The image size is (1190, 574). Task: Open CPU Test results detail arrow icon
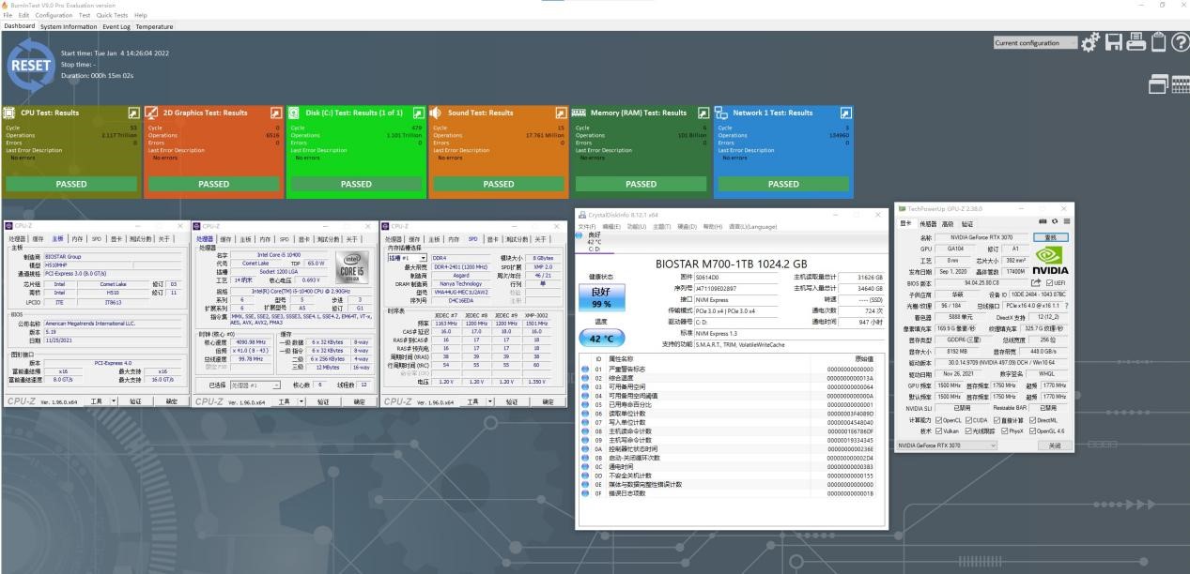point(133,113)
